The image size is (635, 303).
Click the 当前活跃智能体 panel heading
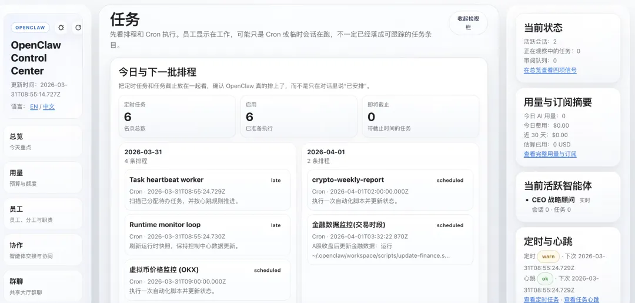tap(558, 186)
